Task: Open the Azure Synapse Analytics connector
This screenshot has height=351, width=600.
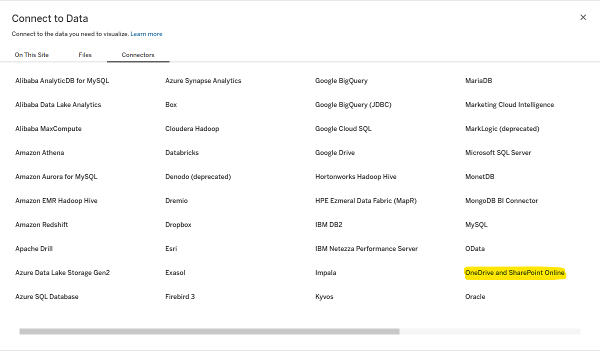Action: [203, 80]
